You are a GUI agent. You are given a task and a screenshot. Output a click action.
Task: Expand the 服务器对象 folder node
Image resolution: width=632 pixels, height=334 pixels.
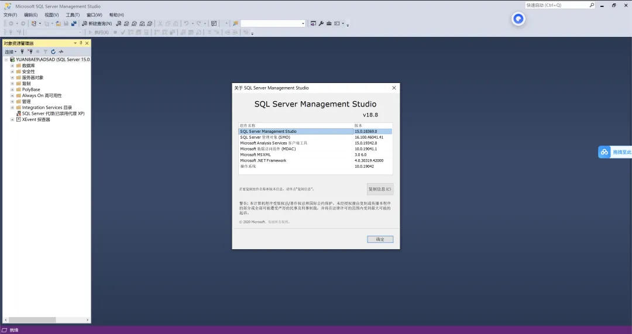point(12,77)
